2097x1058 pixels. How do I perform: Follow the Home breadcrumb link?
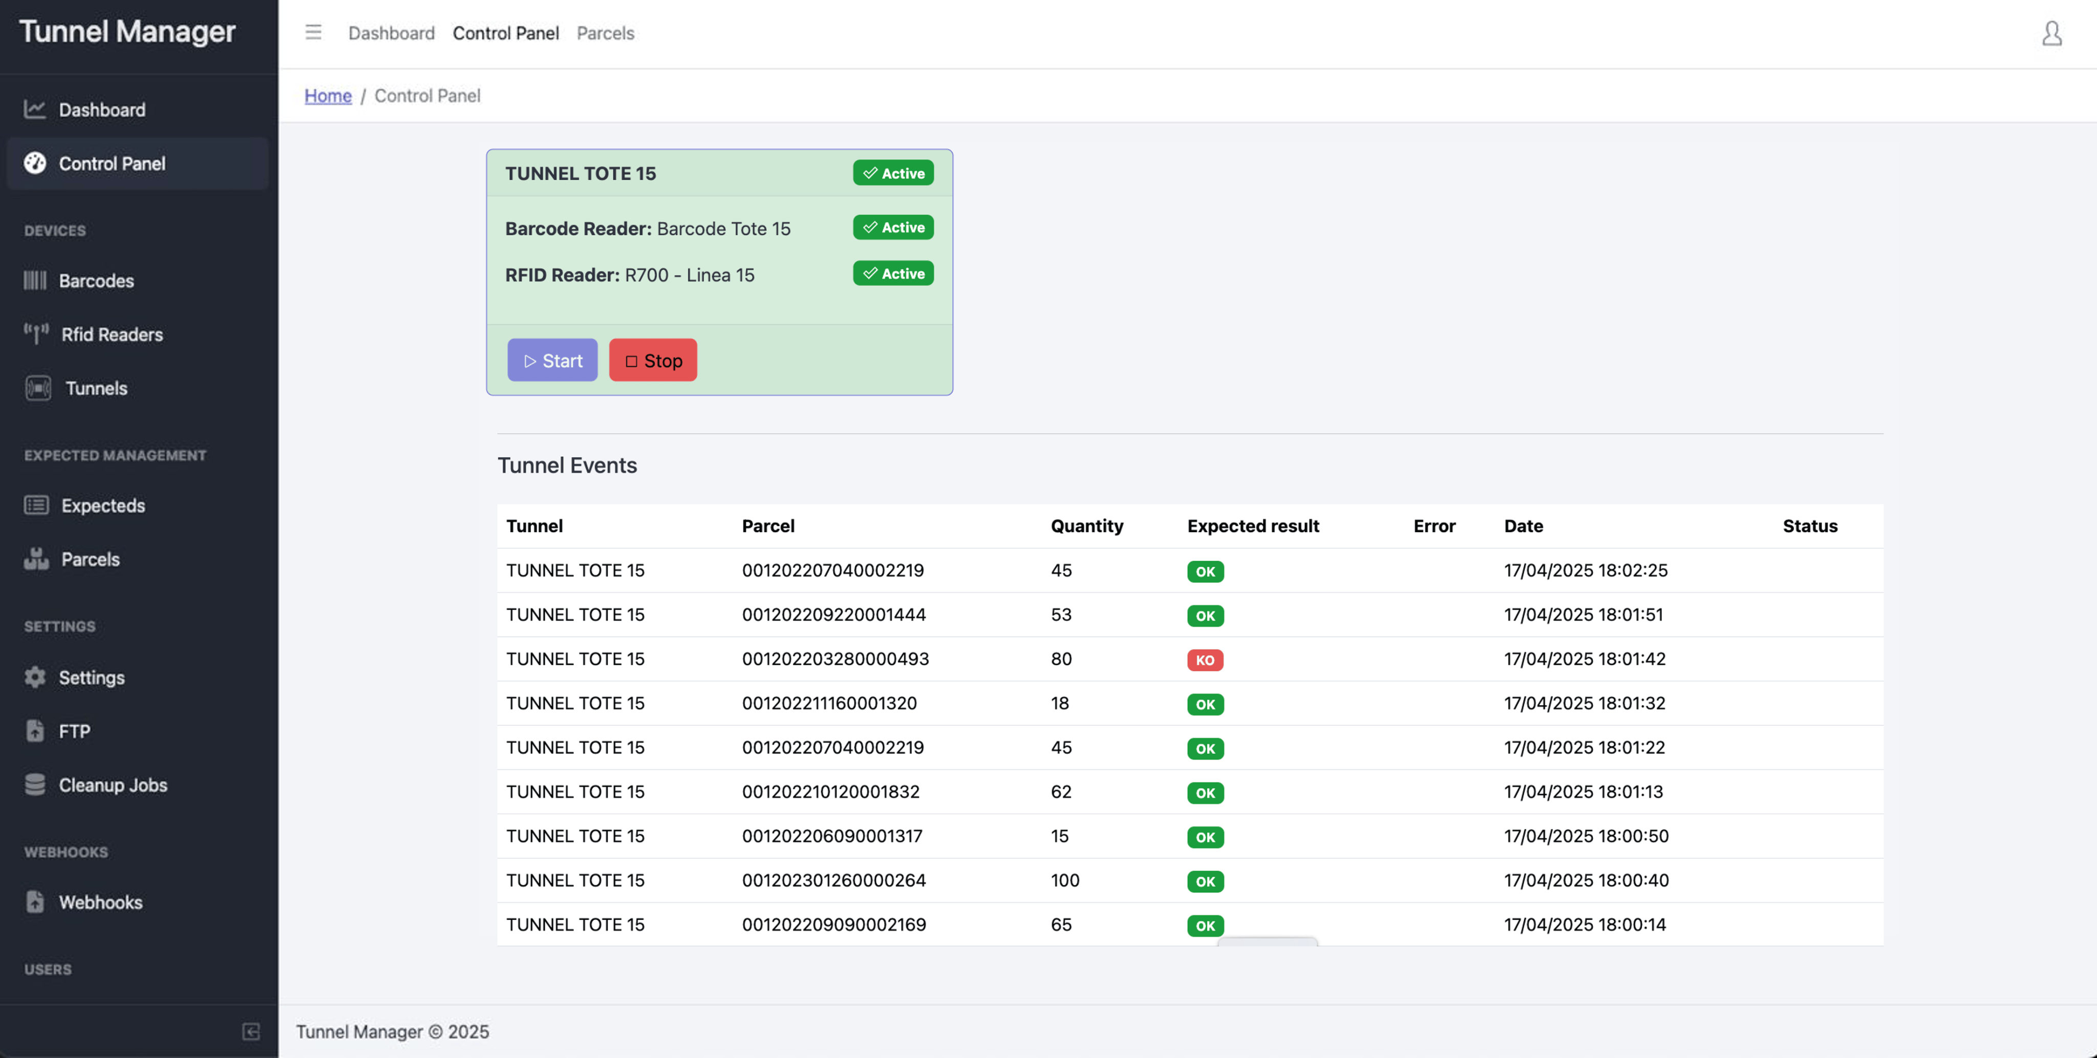point(328,95)
